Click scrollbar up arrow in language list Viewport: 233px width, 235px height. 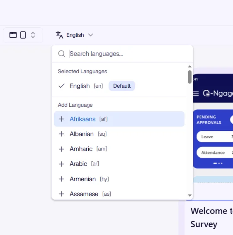[x=189, y=66]
